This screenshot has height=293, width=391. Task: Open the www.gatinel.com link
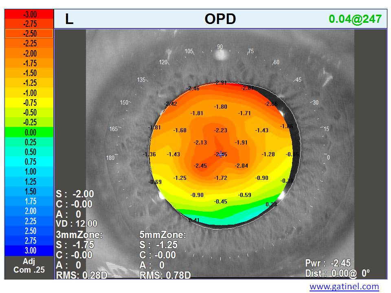pyautogui.click(x=344, y=286)
